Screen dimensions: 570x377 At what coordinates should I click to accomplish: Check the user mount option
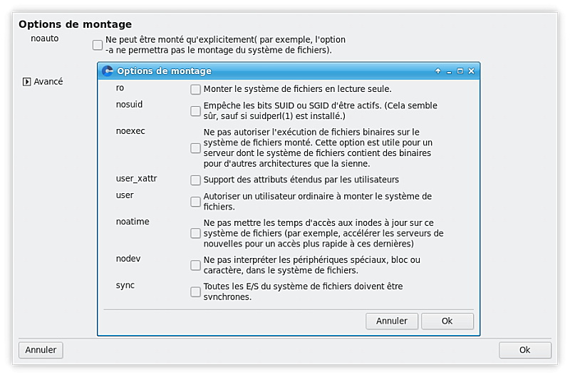pyautogui.click(x=195, y=202)
